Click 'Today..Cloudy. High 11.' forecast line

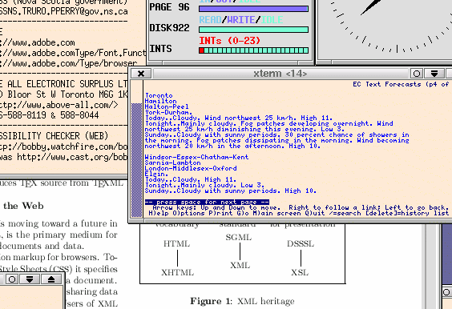pyautogui.click(x=191, y=179)
